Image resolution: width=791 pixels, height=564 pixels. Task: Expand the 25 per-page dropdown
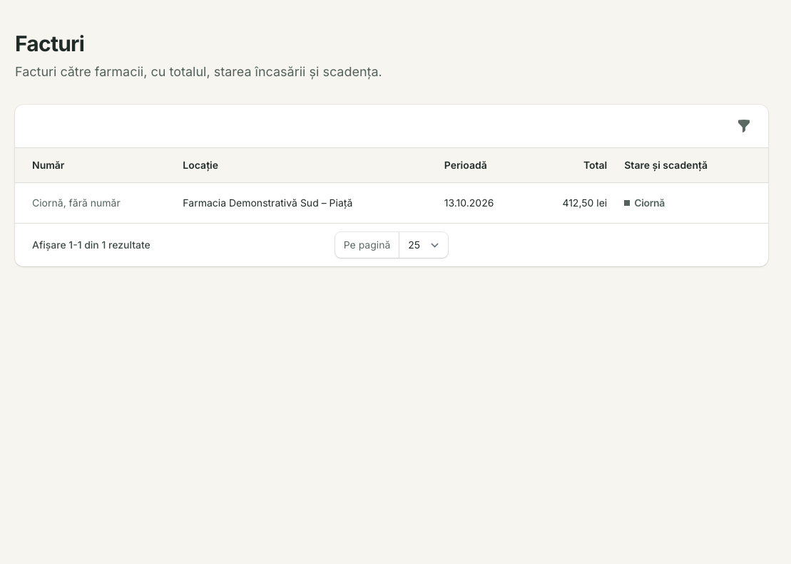coord(423,245)
